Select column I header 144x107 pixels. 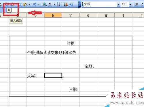coord(123,15)
